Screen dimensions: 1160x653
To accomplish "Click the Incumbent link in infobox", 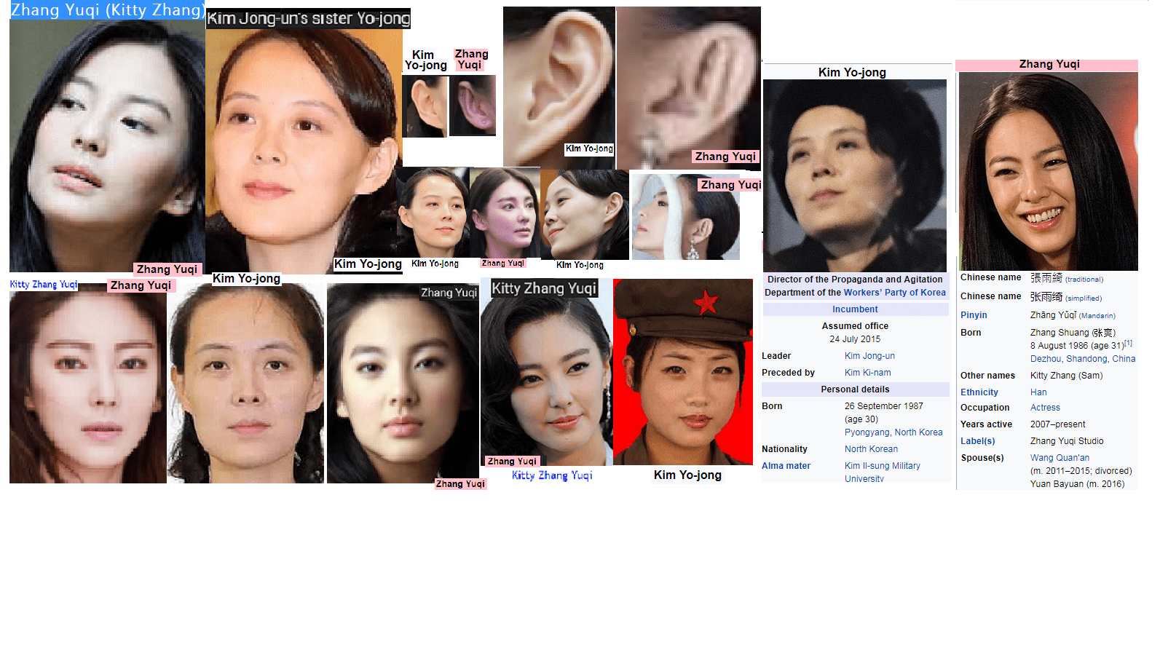I will pyautogui.click(x=855, y=309).
